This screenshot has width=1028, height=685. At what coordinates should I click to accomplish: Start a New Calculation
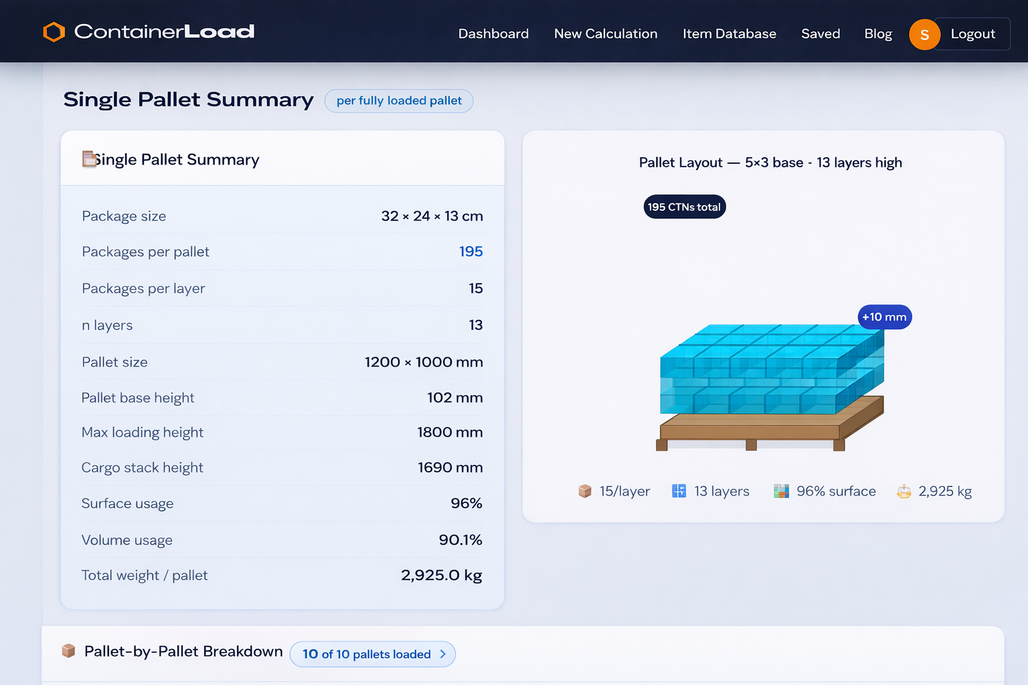pyautogui.click(x=605, y=33)
